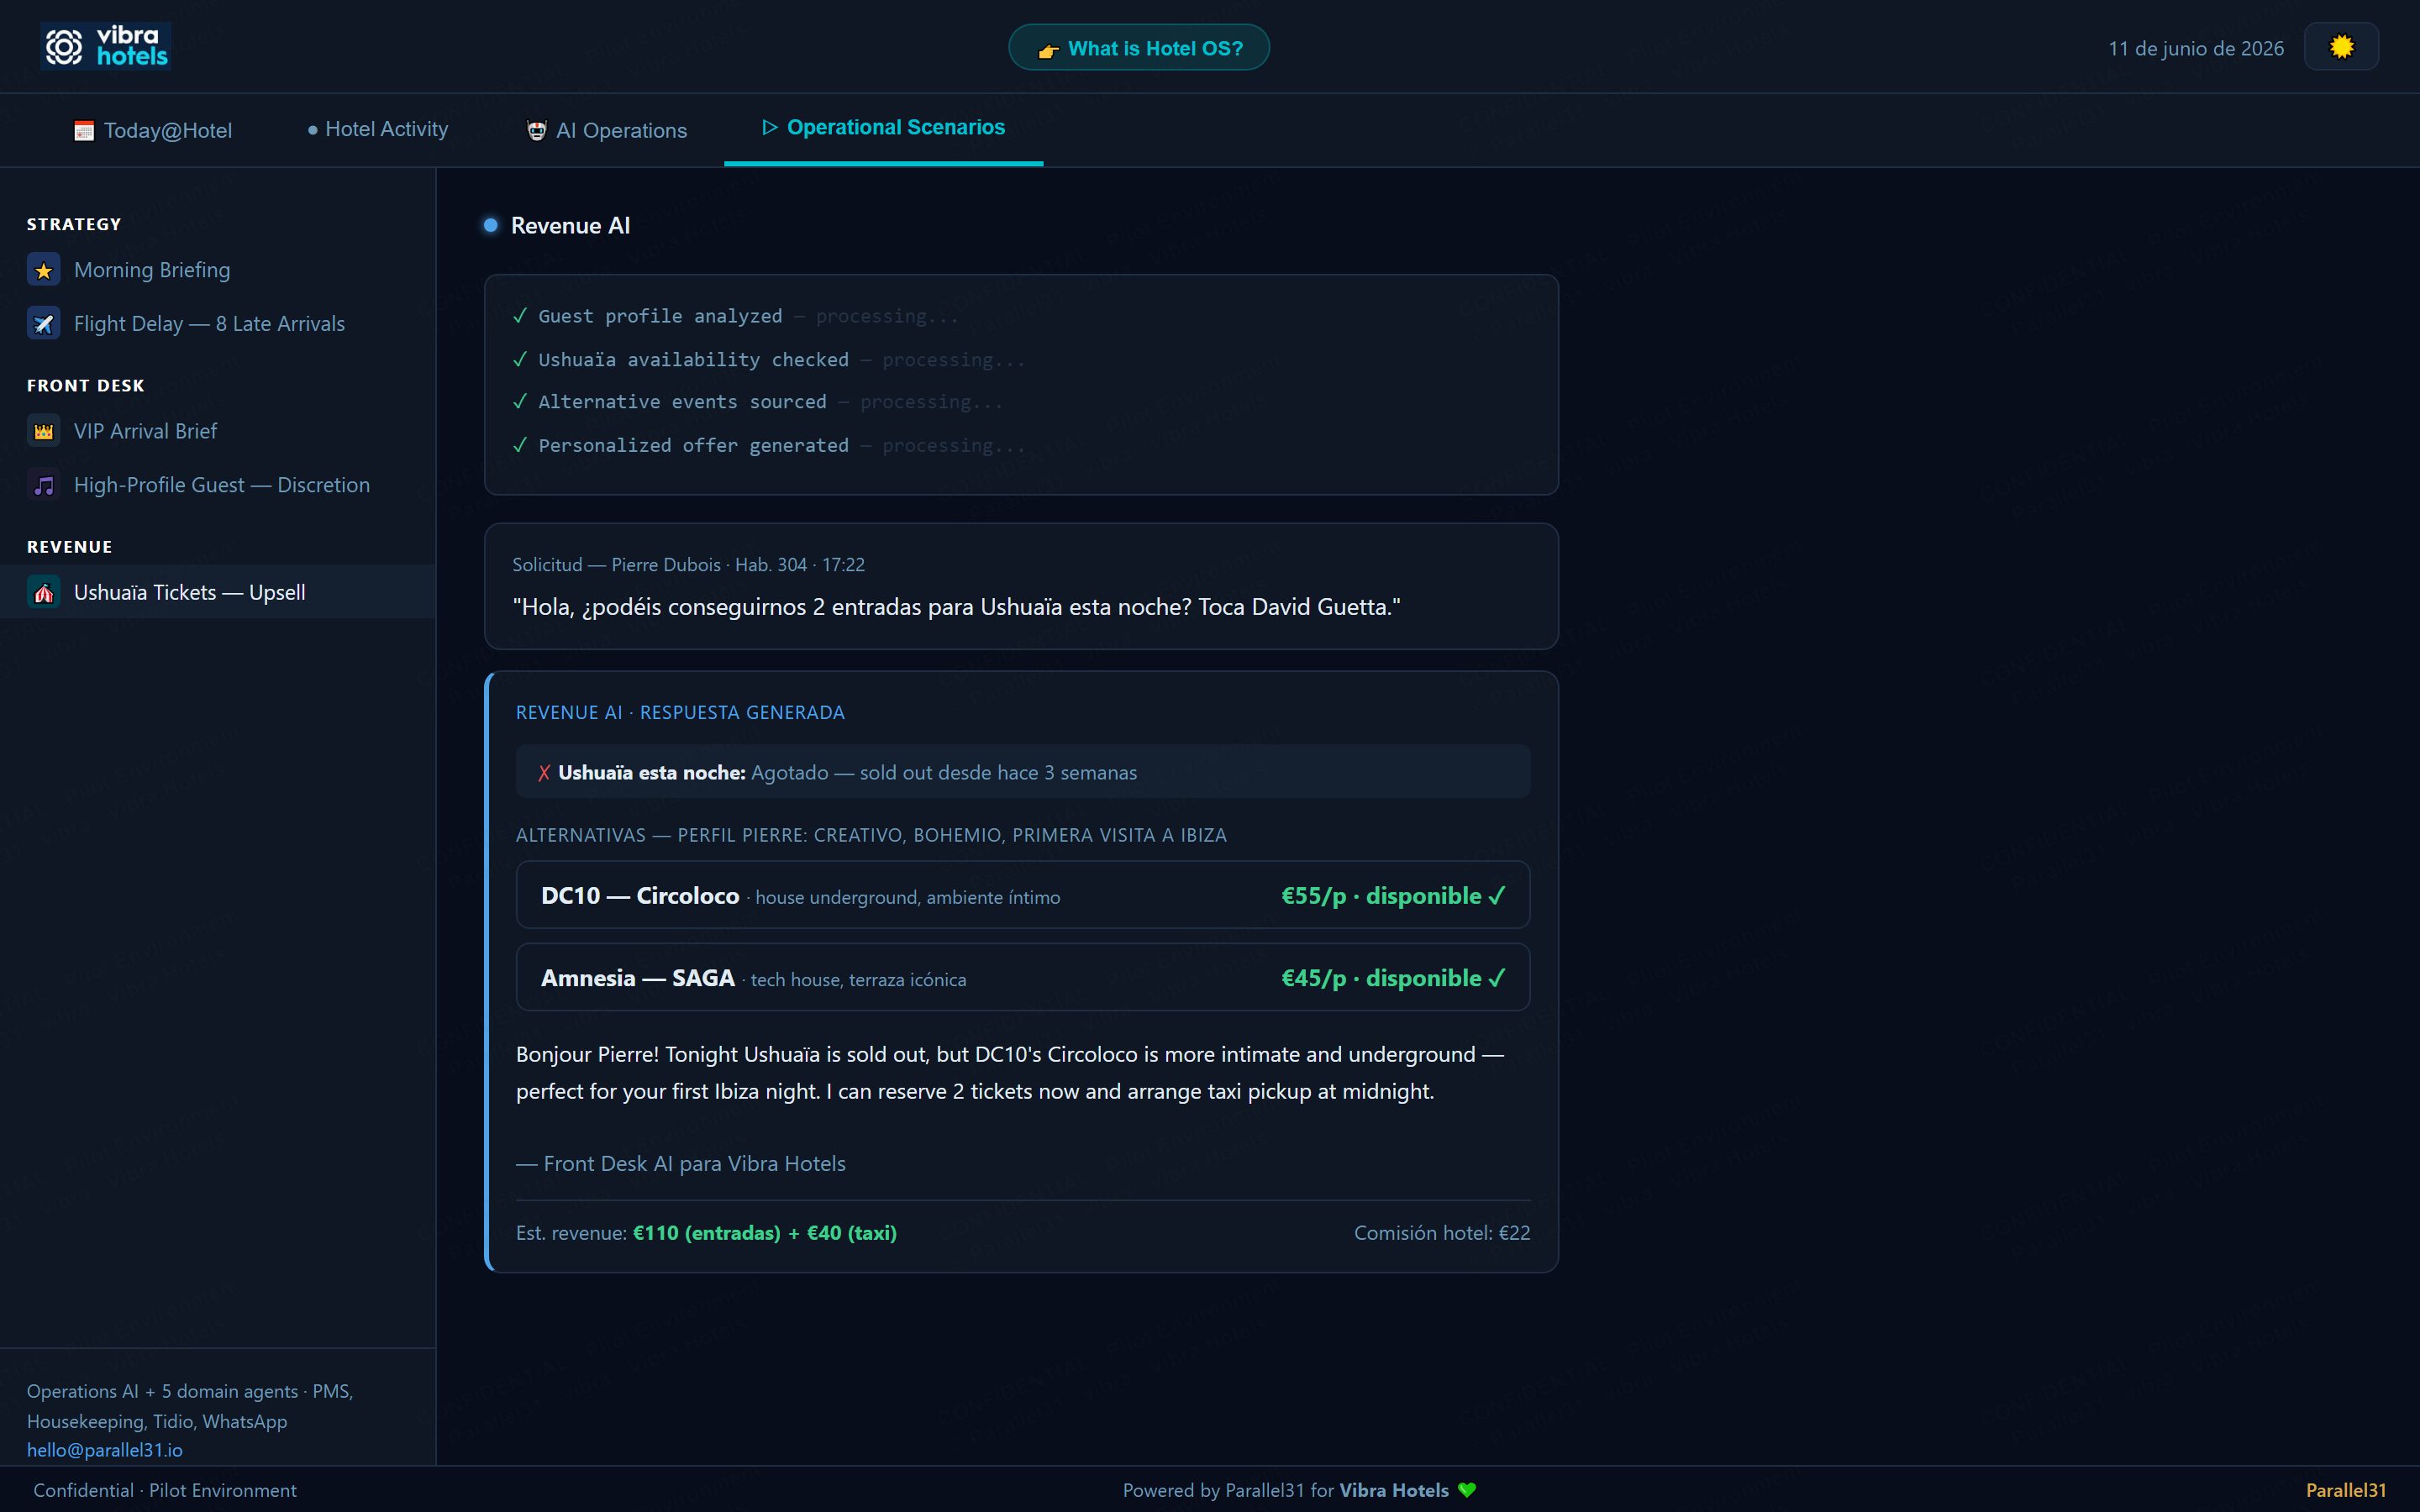Click the STRATEGY section heading
The image size is (2420, 1512).
74,224
